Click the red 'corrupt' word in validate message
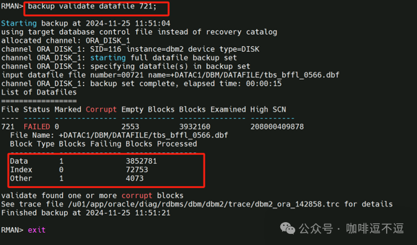417x245 pixels. (137, 196)
